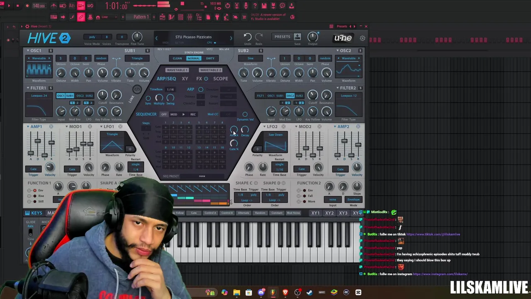The image size is (531, 299).
Task: Open SUB2 Sine waveform dropdown
Action: [250, 58]
